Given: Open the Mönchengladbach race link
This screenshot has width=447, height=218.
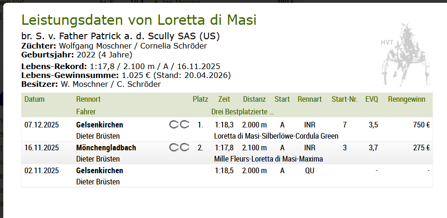Looking at the screenshot, I should click(x=106, y=148).
